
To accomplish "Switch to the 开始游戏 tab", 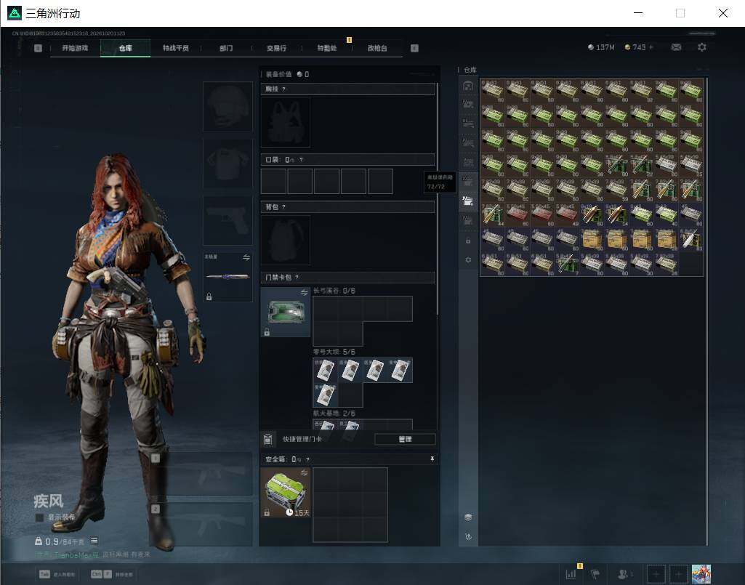I will coord(75,48).
